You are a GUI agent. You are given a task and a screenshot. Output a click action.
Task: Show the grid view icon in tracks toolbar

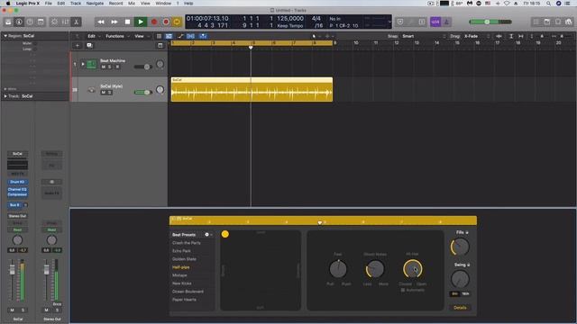tap(159, 36)
